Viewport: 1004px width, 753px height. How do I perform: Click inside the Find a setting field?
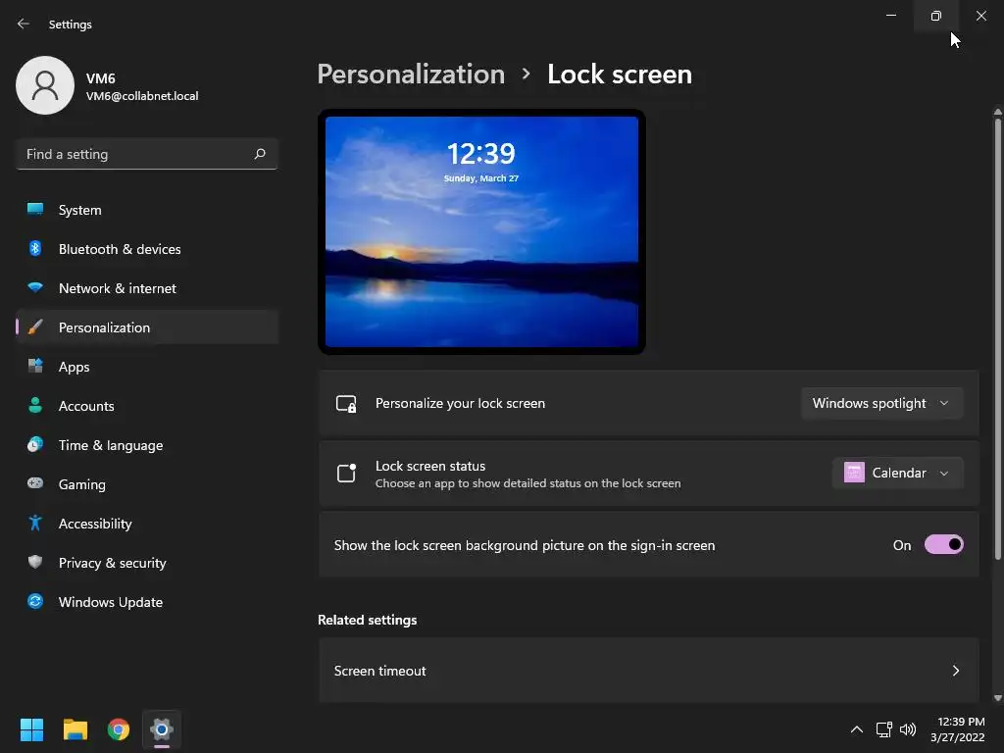point(147,154)
